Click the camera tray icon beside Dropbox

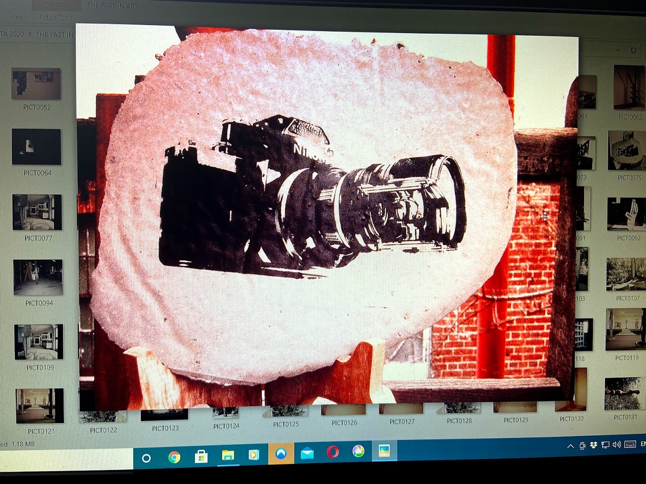582,446
